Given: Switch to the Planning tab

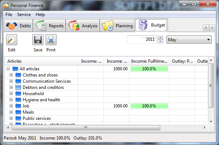Looking at the screenshot, I should pyautogui.click(x=117, y=26).
